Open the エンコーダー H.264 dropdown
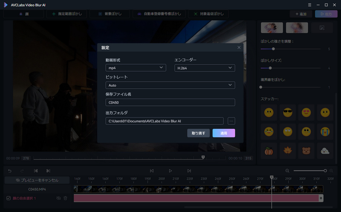Image resolution: width=341 pixels, height=212 pixels. click(205, 68)
